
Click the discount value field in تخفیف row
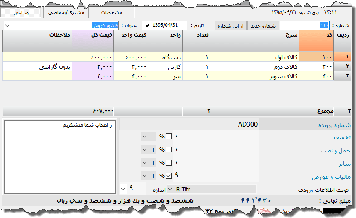pyautogui.click(x=215, y=137)
